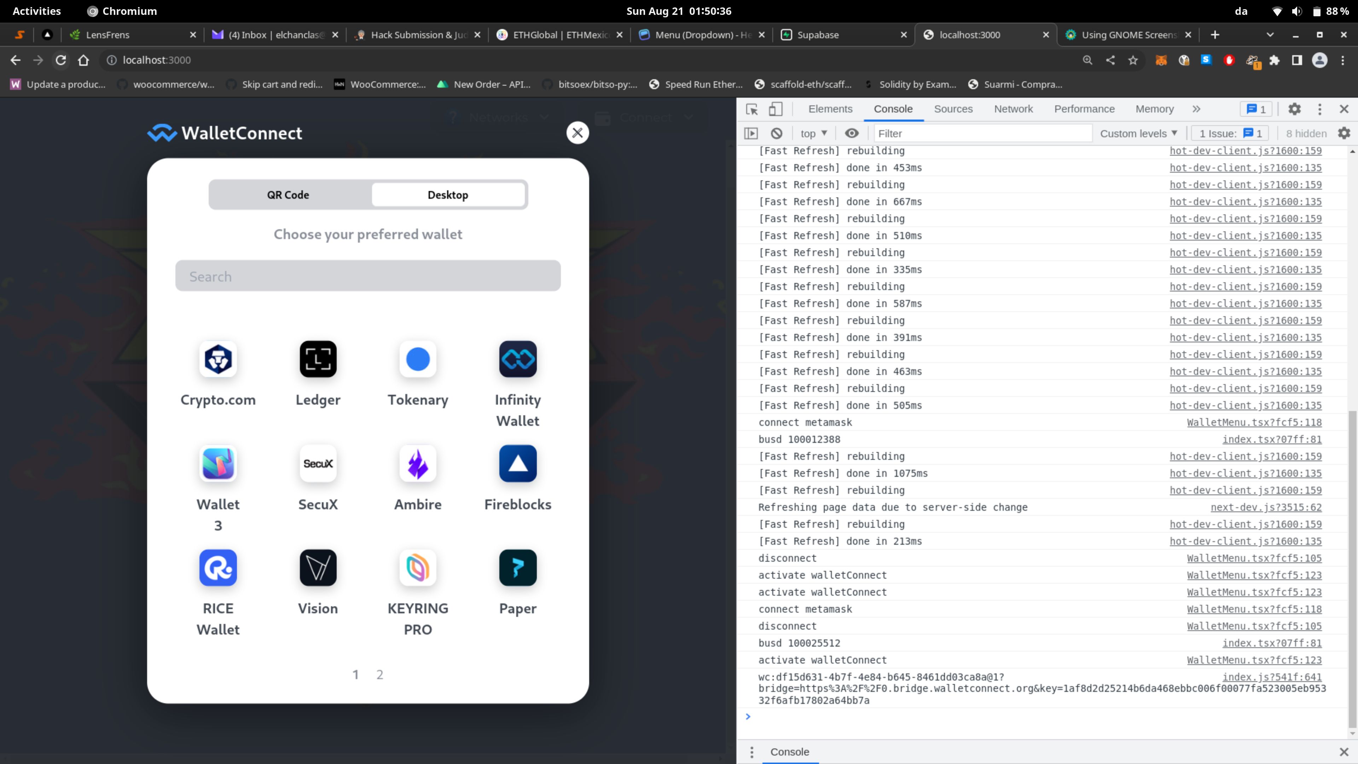Go to browser home page
The image size is (1358, 764).
pos(83,60)
